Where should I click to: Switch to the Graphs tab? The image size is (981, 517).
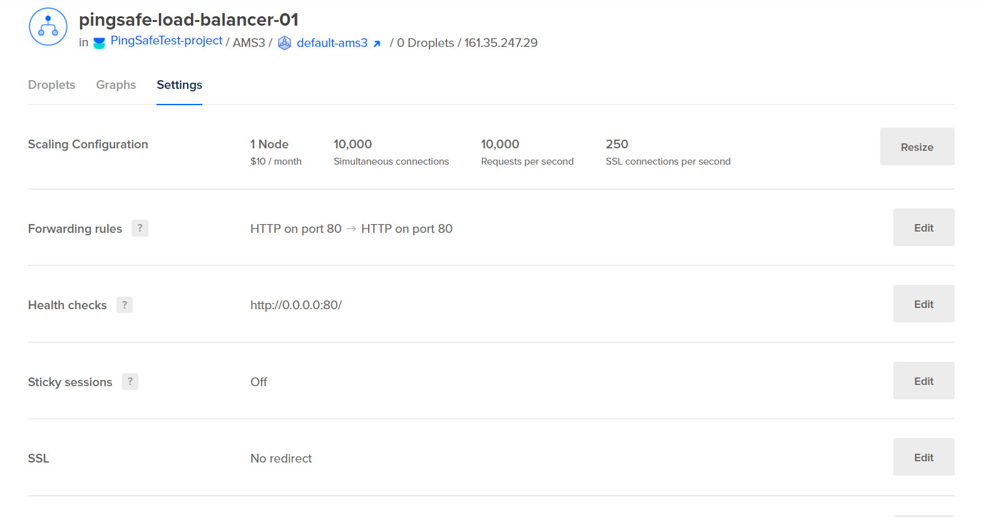tap(116, 85)
